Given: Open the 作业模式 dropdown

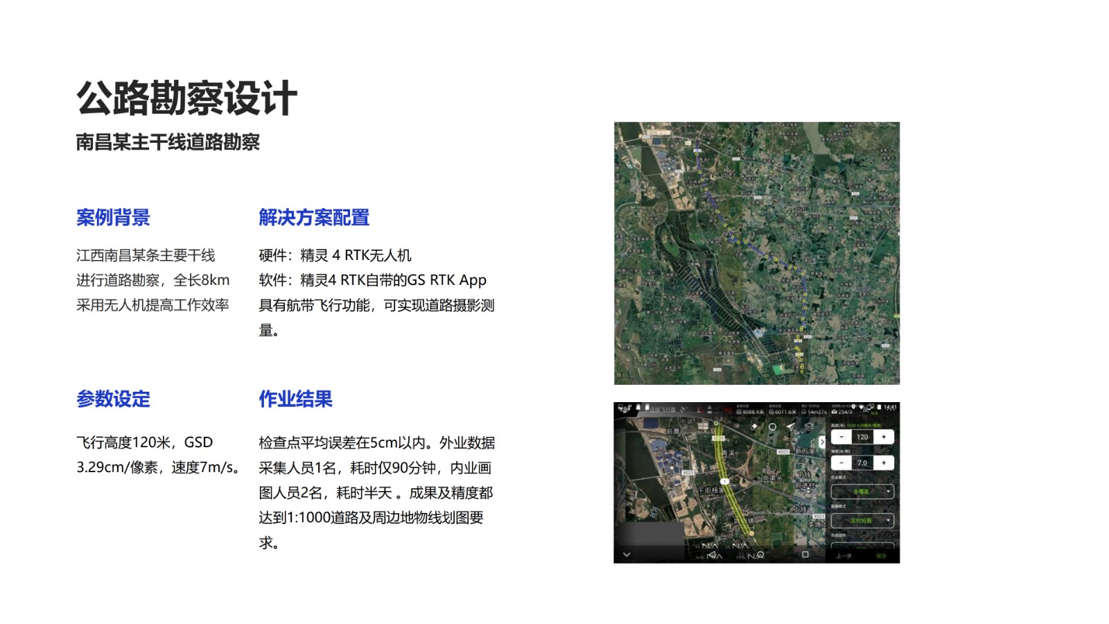Looking at the screenshot, I should (862, 492).
